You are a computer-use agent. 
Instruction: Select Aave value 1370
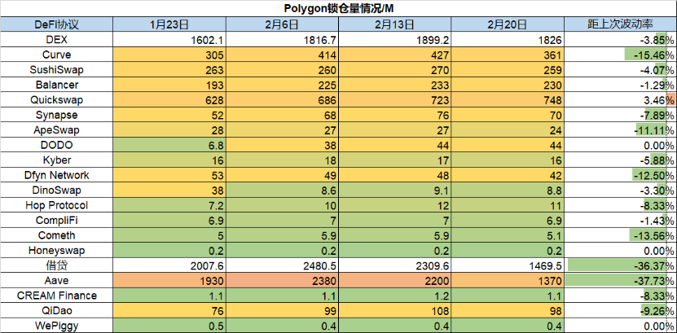[x=508, y=280]
